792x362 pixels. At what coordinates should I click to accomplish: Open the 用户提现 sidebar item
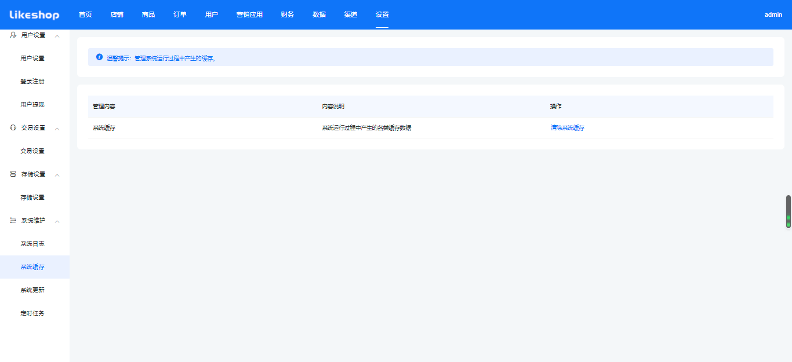click(x=35, y=105)
